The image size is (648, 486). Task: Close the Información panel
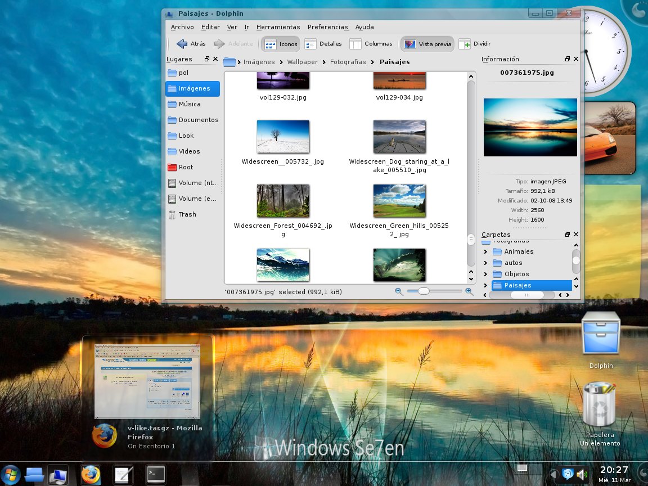576,59
